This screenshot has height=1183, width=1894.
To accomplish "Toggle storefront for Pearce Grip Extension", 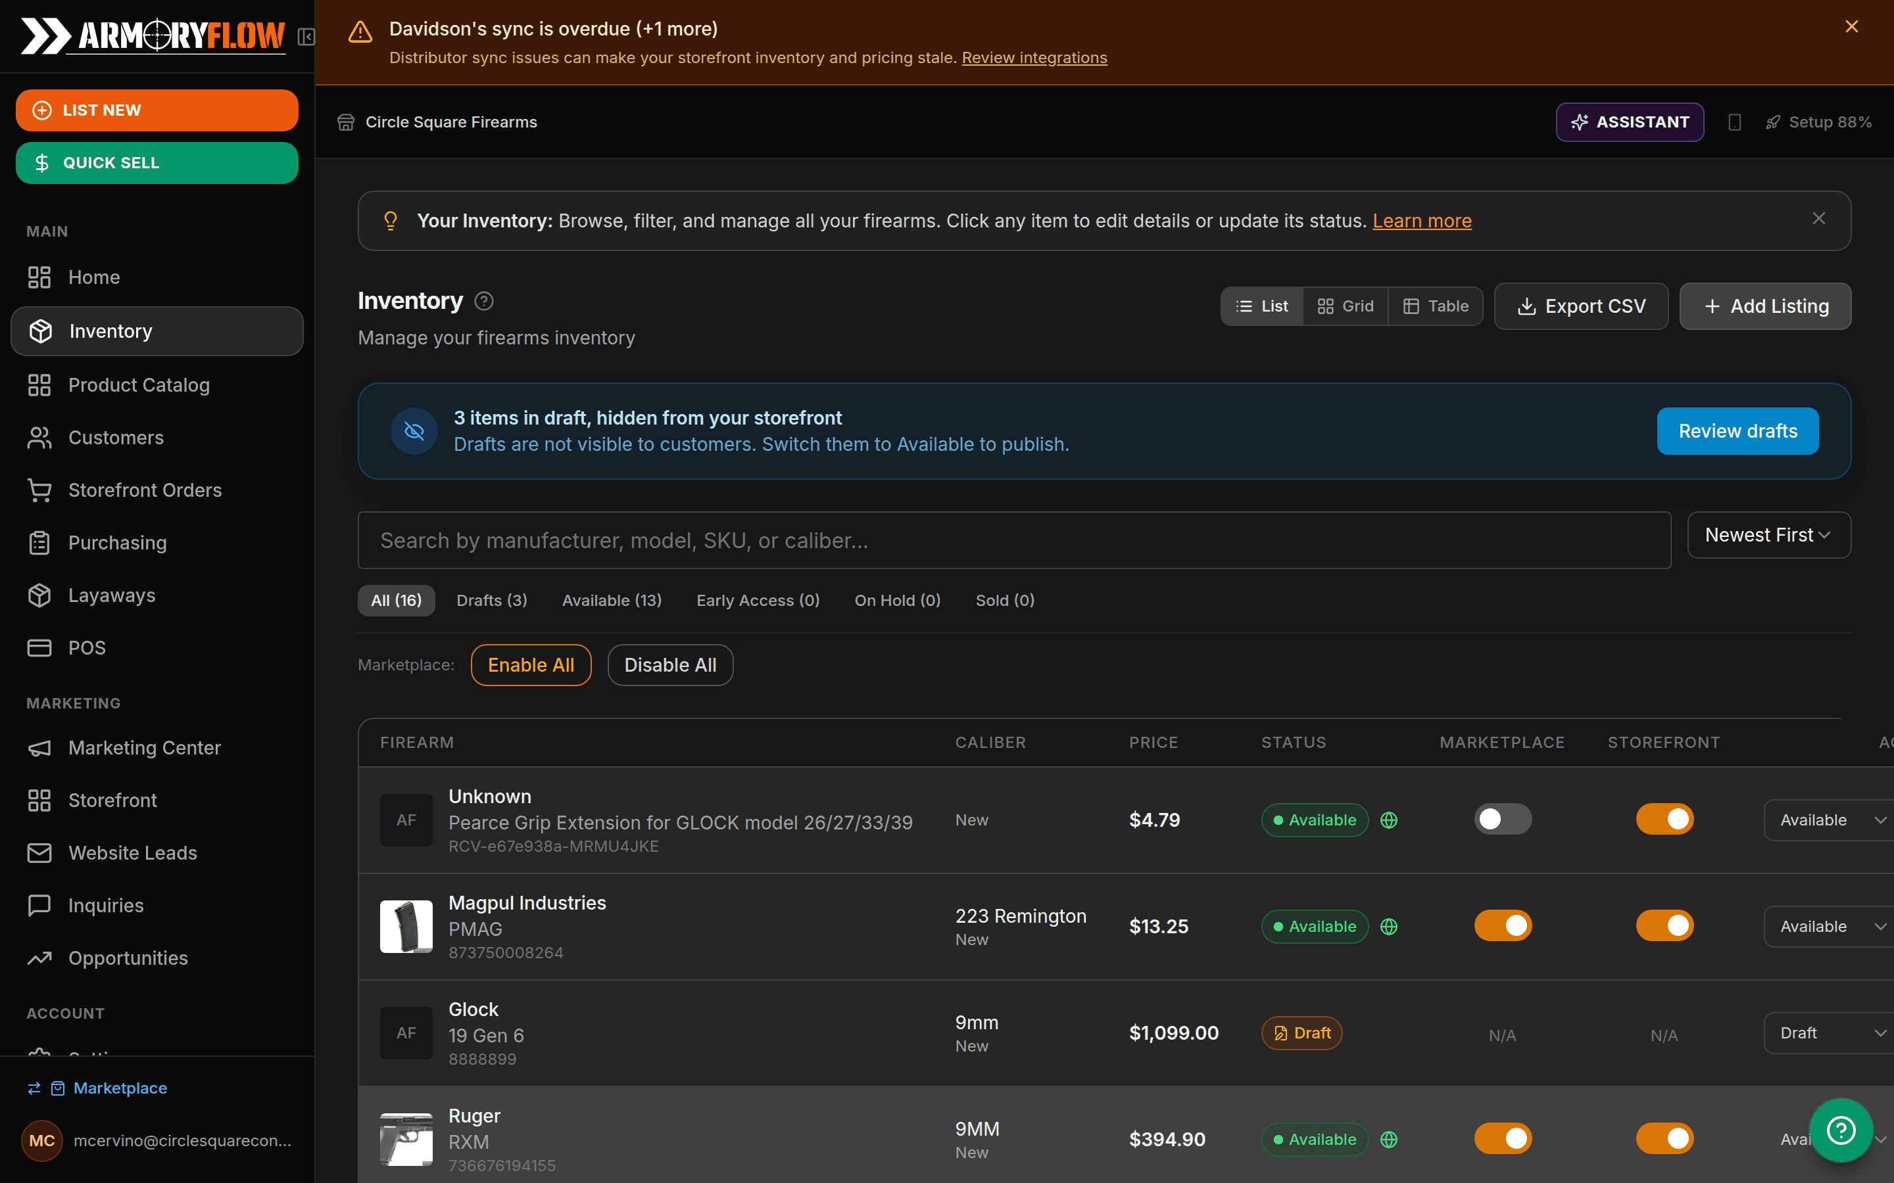I will pos(1664,819).
